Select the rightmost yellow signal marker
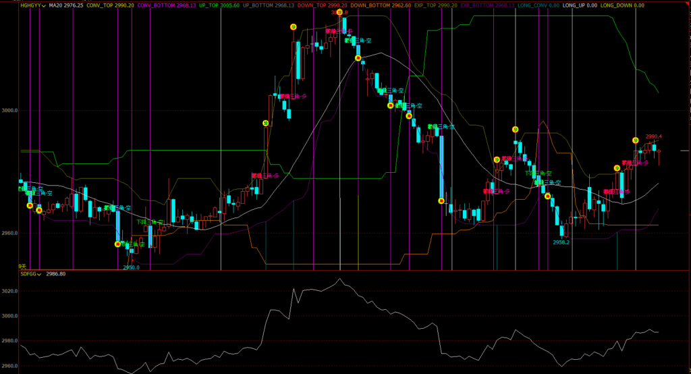The width and height of the screenshot is (691, 374). click(x=635, y=140)
